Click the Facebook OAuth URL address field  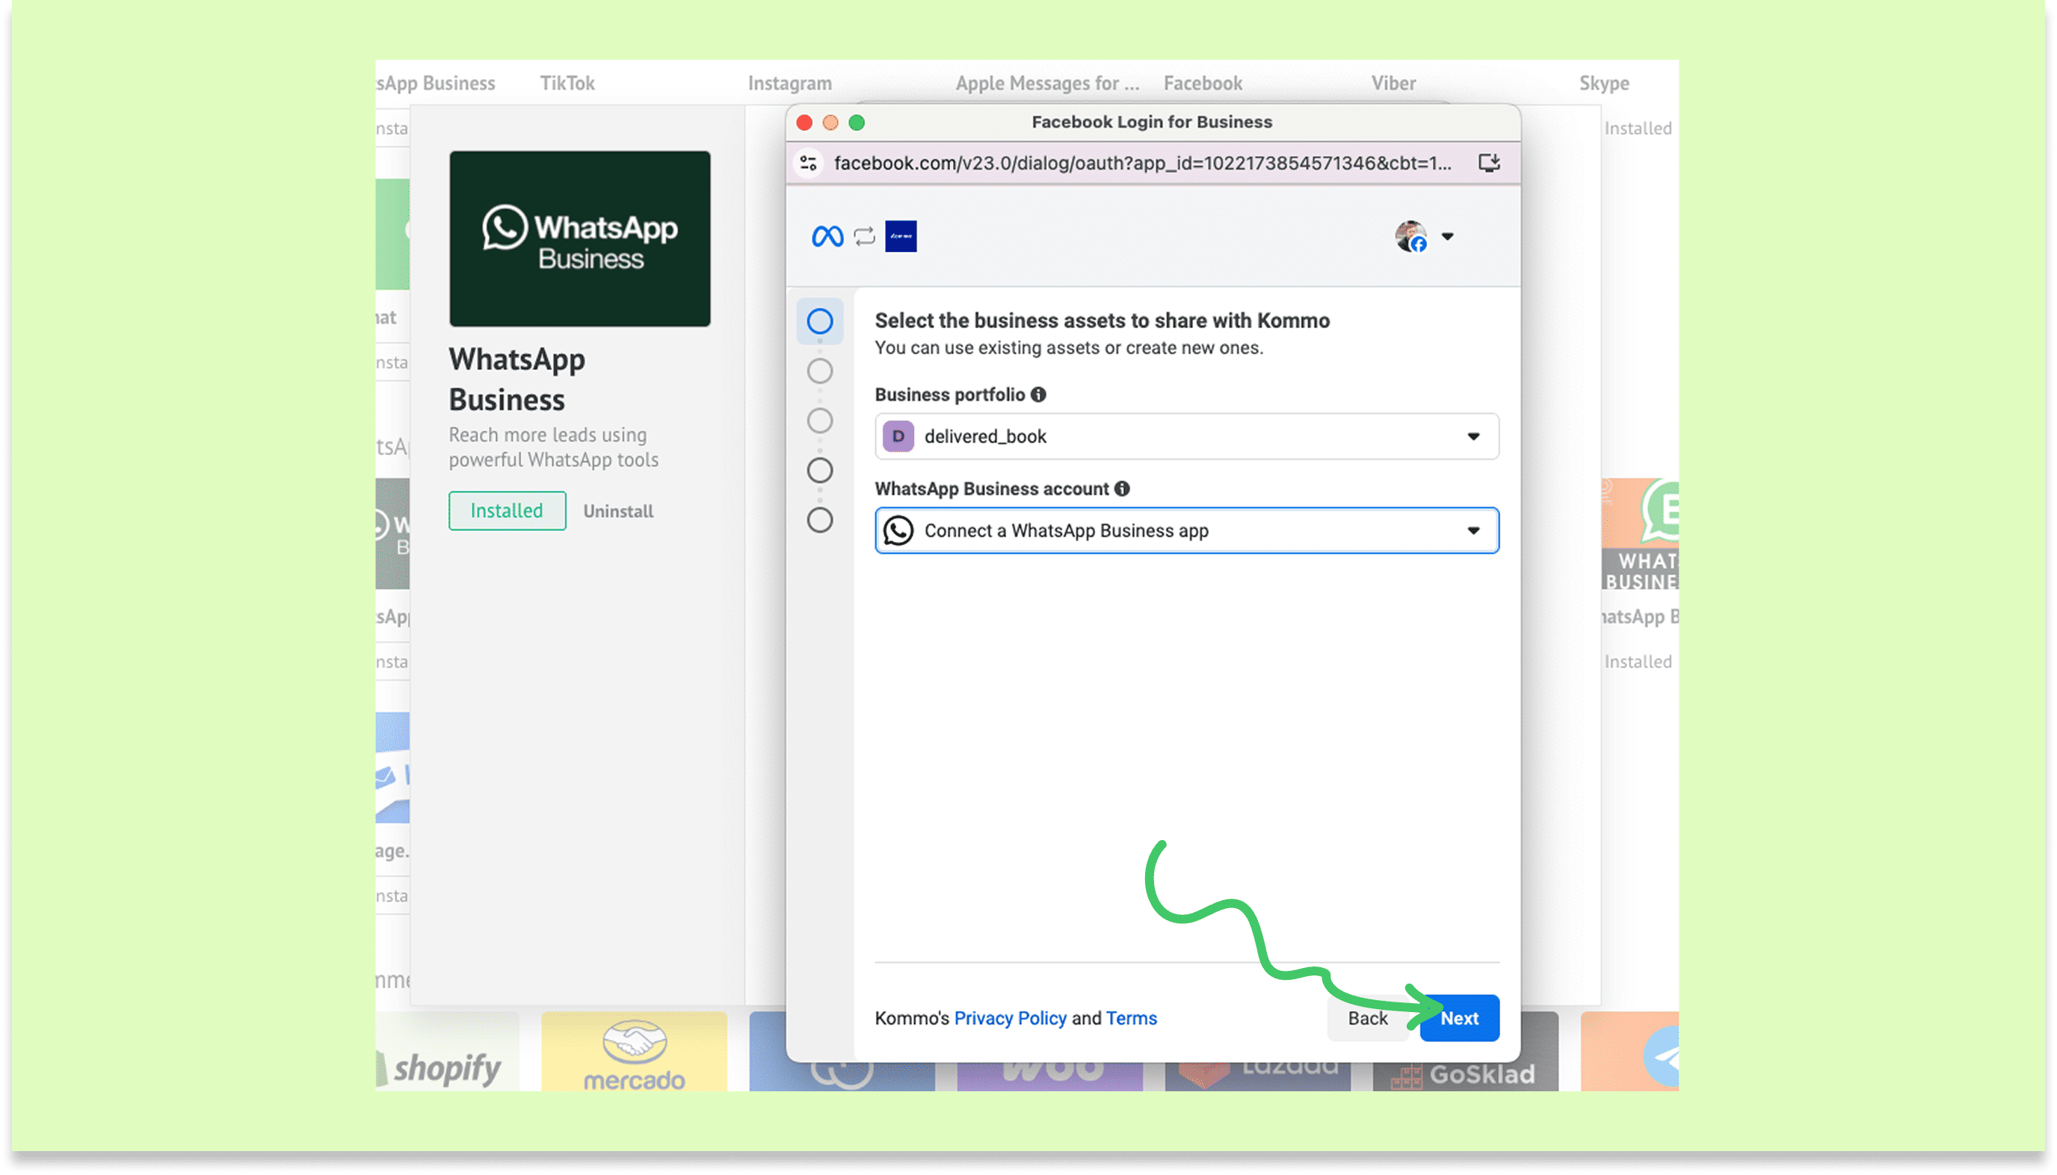tap(1142, 163)
